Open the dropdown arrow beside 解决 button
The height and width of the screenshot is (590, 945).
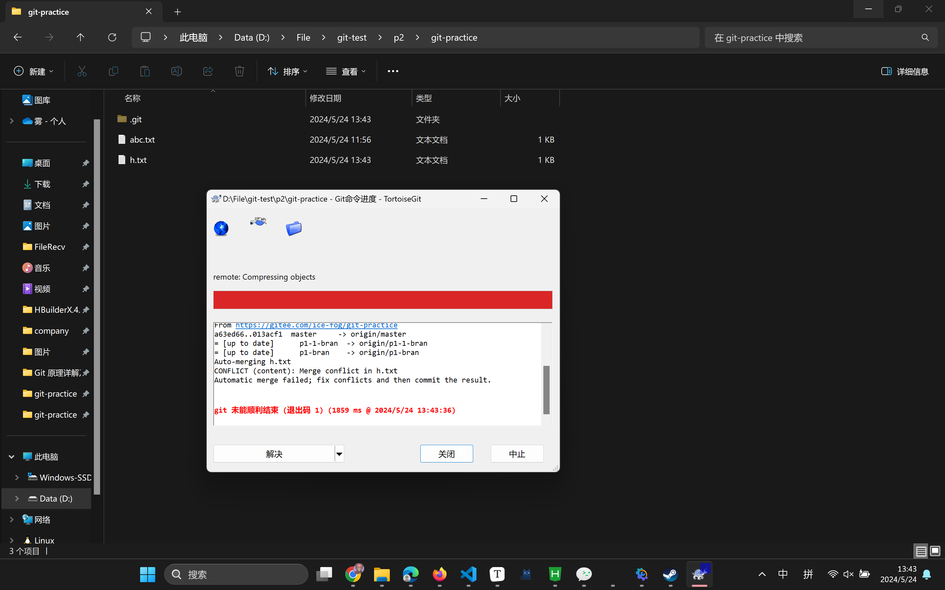[x=339, y=454]
